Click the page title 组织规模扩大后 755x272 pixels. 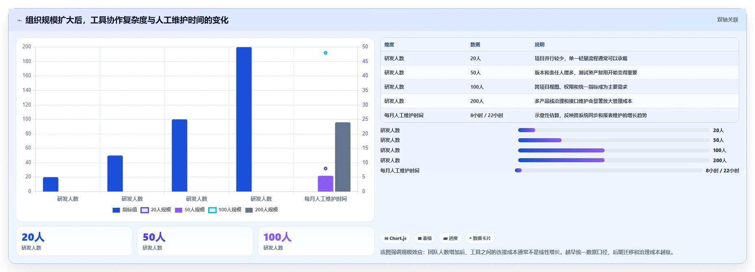click(127, 20)
